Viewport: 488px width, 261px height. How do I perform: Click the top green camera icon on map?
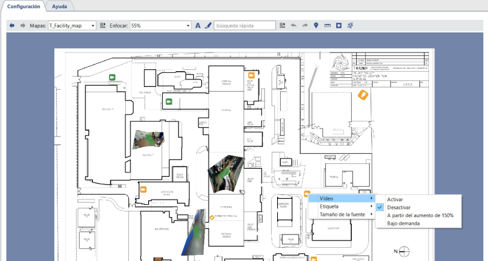[112, 77]
